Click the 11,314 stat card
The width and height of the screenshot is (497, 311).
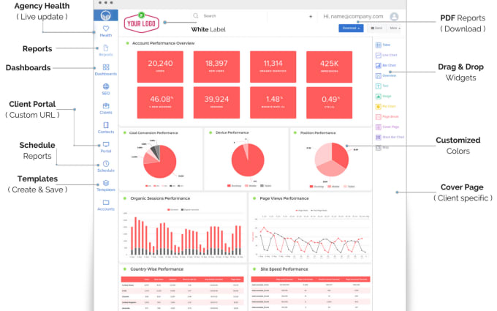pos(273,67)
